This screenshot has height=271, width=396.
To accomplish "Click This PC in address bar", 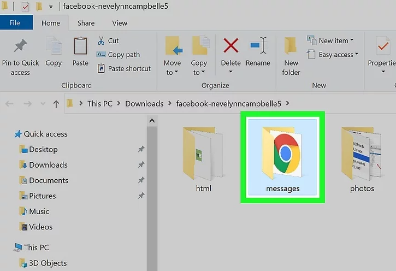I will (100, 104).
